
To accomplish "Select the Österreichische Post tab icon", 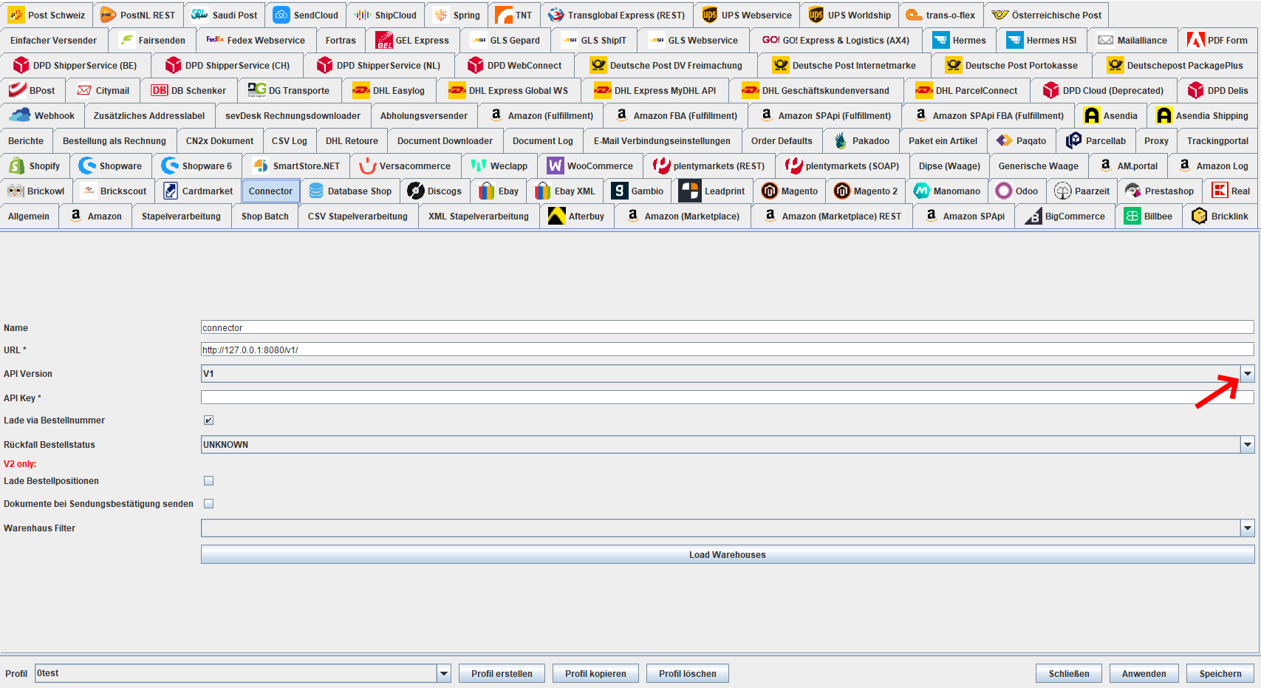I will coord(1000,15).
